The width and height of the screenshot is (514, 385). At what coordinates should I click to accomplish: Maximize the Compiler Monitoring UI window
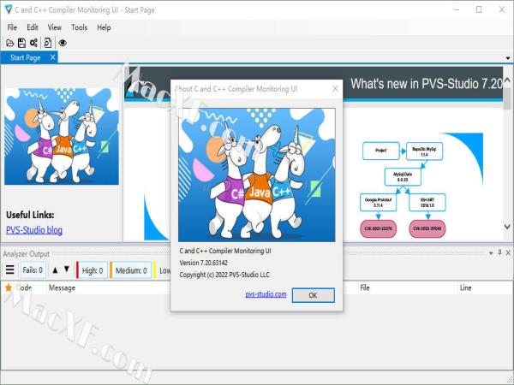coord(479,9)
